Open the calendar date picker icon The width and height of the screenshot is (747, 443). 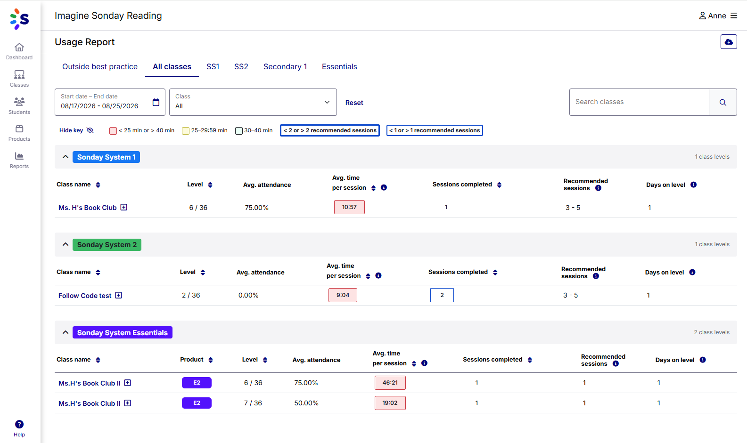click(156, 102)
